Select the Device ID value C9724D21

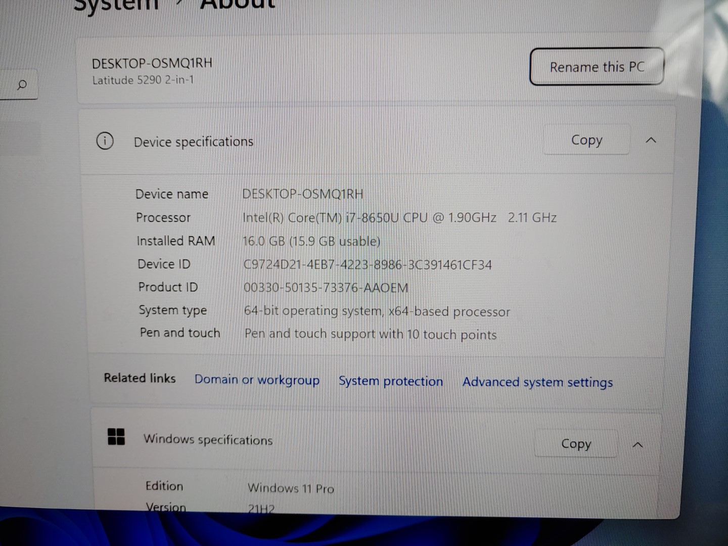click(368, 264)
